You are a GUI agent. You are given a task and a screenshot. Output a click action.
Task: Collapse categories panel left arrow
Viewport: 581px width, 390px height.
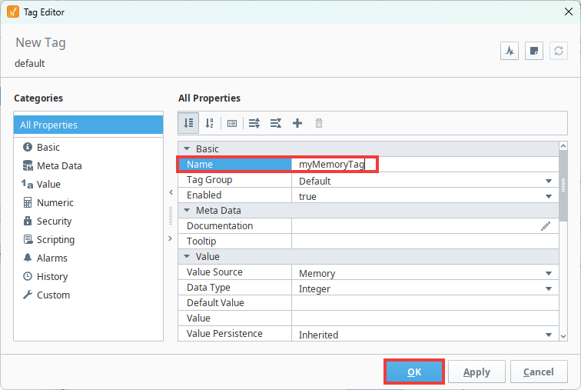click(171, 192)
